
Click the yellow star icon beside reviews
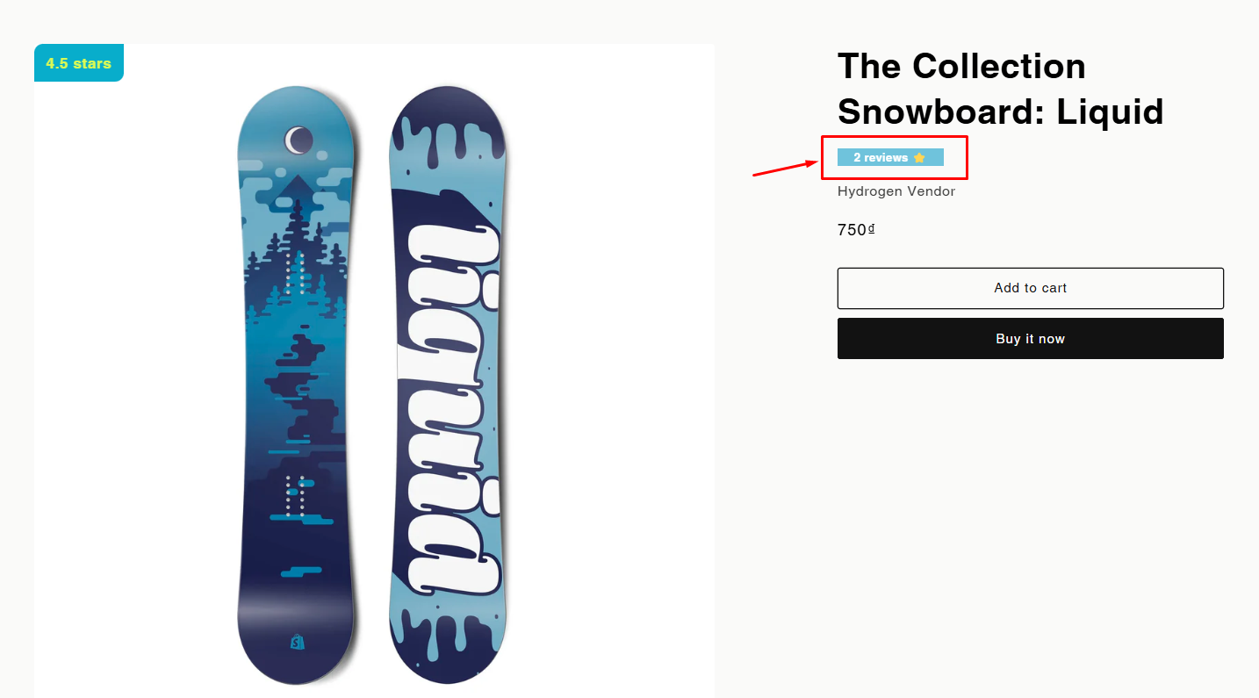919,158
